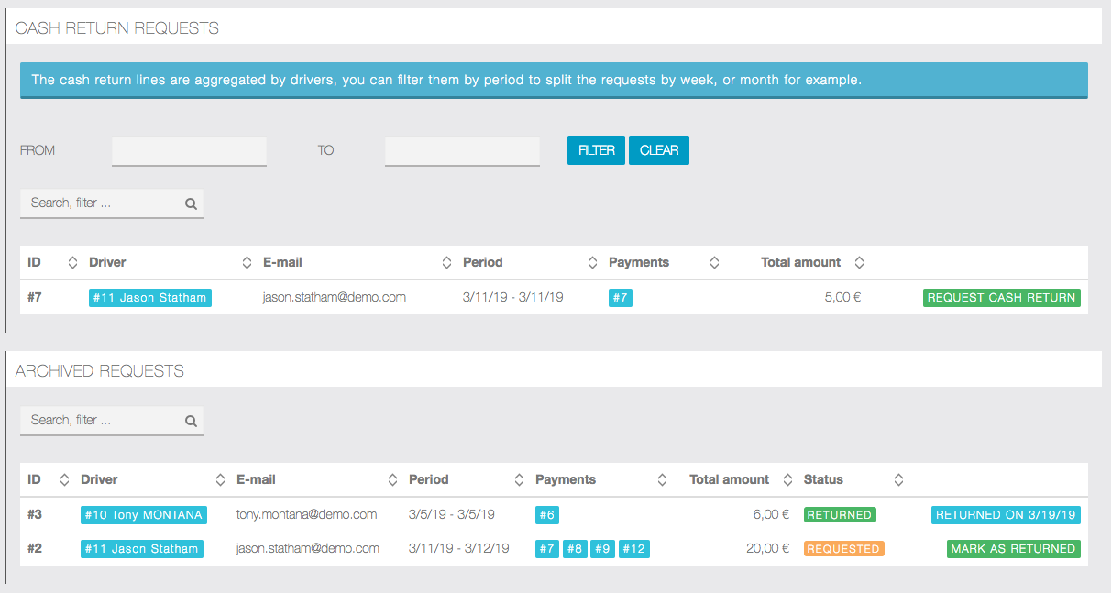Click the search magnifier icon in Cash Return Requests
This screenshot has width=1111, height=593.
coord(191,204)
